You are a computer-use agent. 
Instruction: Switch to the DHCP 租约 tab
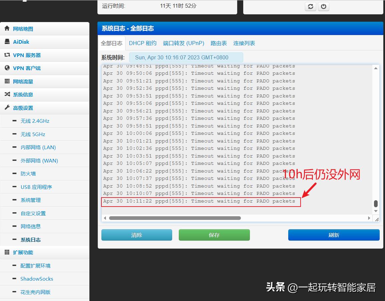coord(143,43)
